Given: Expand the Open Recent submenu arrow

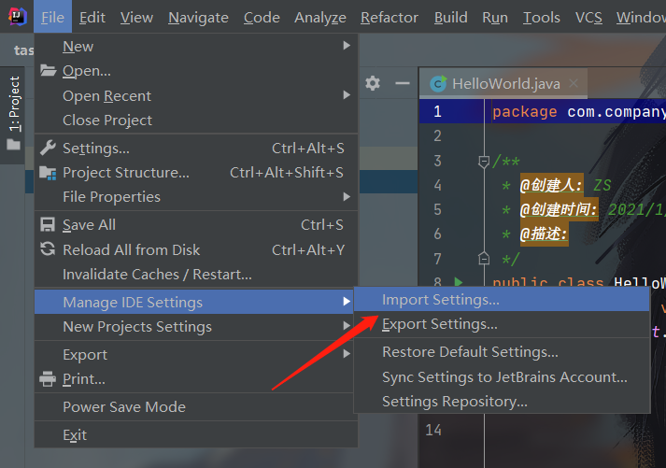Looking at the screenshot, I should click(x=347, y=94).
